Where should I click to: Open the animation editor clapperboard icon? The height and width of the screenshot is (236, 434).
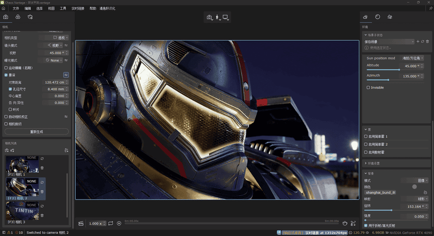(x=81, y=224)
